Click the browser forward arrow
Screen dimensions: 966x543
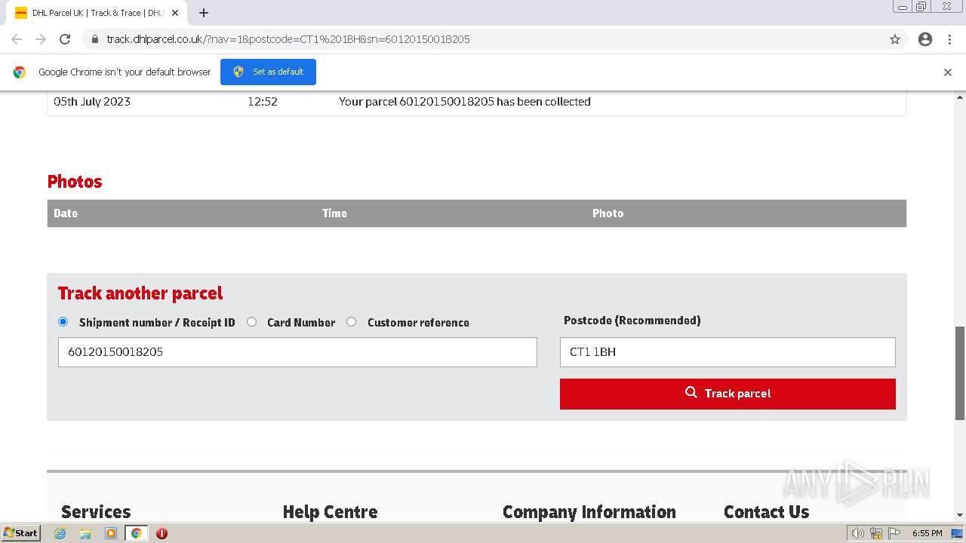[x=41, y=39]
